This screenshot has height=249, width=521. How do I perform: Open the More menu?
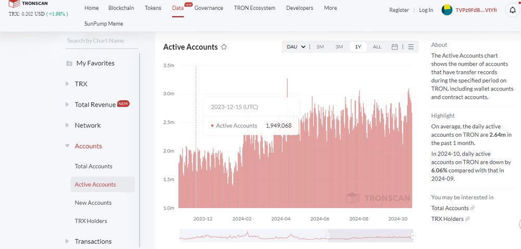click(330, 8)
